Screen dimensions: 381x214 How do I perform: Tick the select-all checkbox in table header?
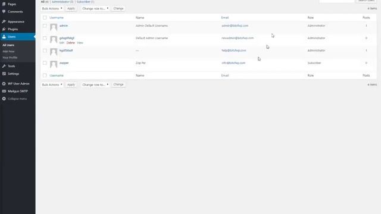tap(45, 17)
